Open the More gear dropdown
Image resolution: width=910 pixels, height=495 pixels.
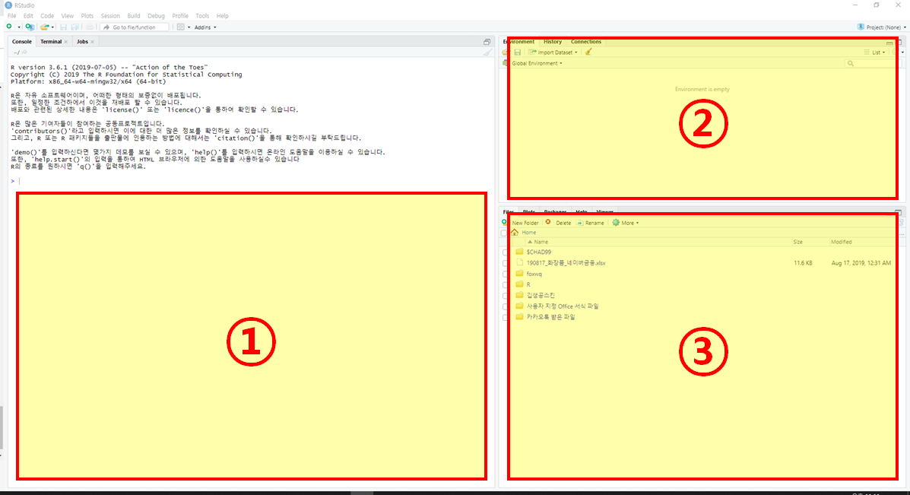626,223
